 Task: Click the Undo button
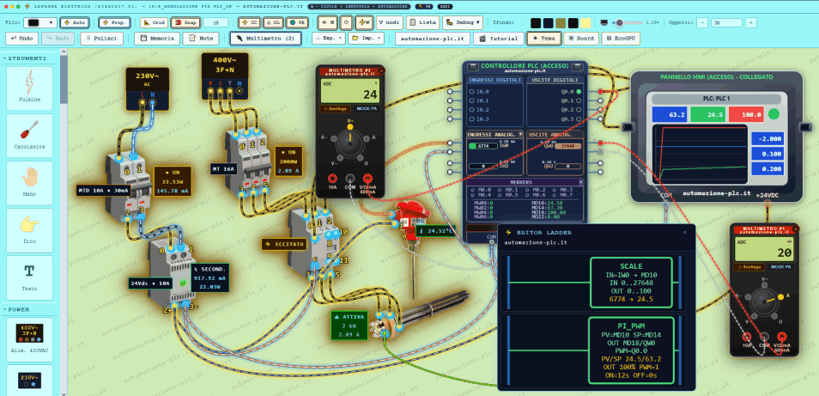[21, 39]
